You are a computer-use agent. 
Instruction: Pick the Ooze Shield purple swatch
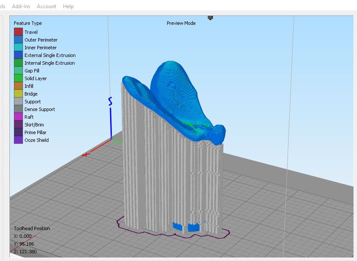pos(18,140)
